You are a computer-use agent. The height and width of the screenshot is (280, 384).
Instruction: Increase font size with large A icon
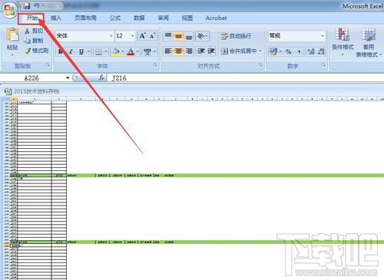pos(143,36)
